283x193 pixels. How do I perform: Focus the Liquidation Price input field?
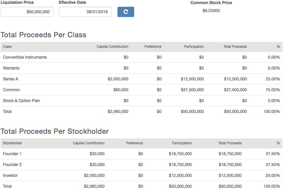[x=27, y=12]
